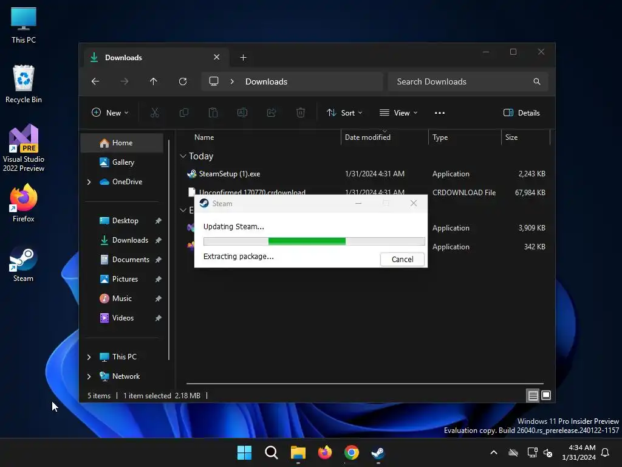This screenshot has width=622, height=467.
Task: Open taskbar Search
Action: click(272, 452)
